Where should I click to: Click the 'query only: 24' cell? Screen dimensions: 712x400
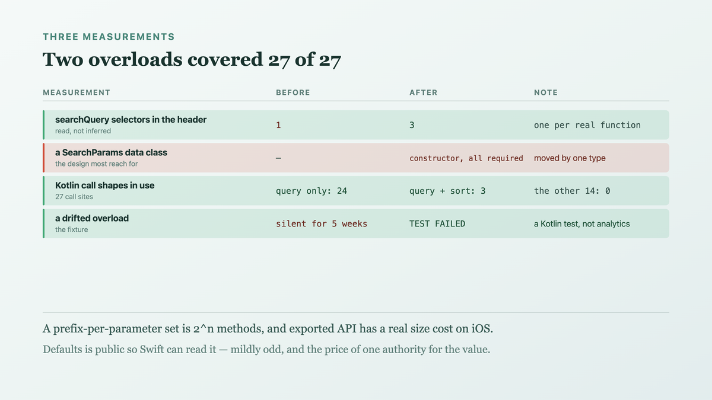[311, 191]
